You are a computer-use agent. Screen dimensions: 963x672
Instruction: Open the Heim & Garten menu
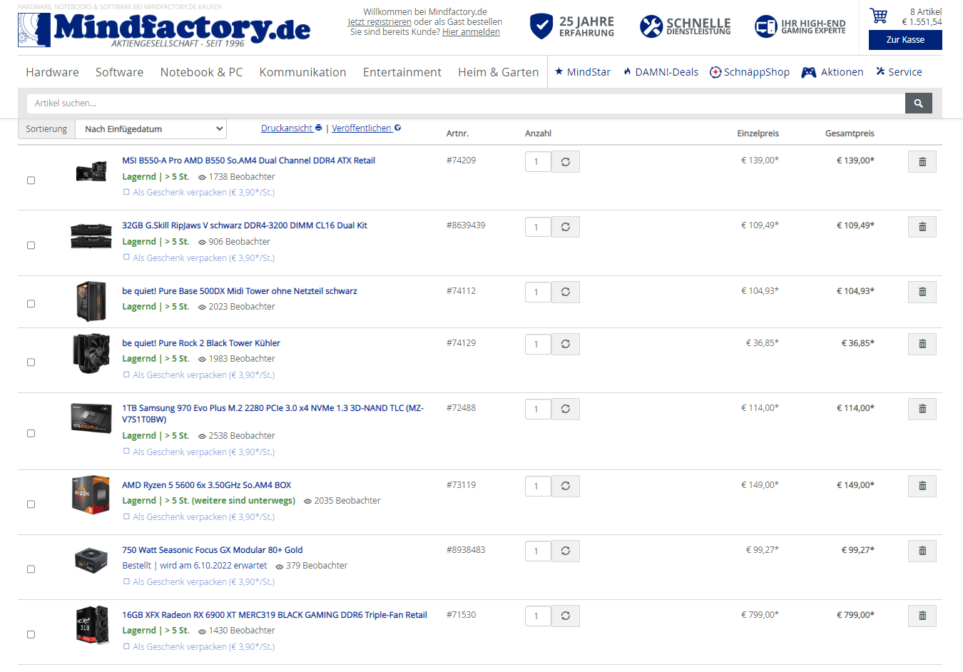[x=498, y=72]
